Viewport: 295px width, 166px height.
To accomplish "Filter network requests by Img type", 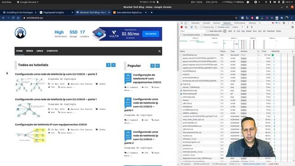I will point(243,31).
